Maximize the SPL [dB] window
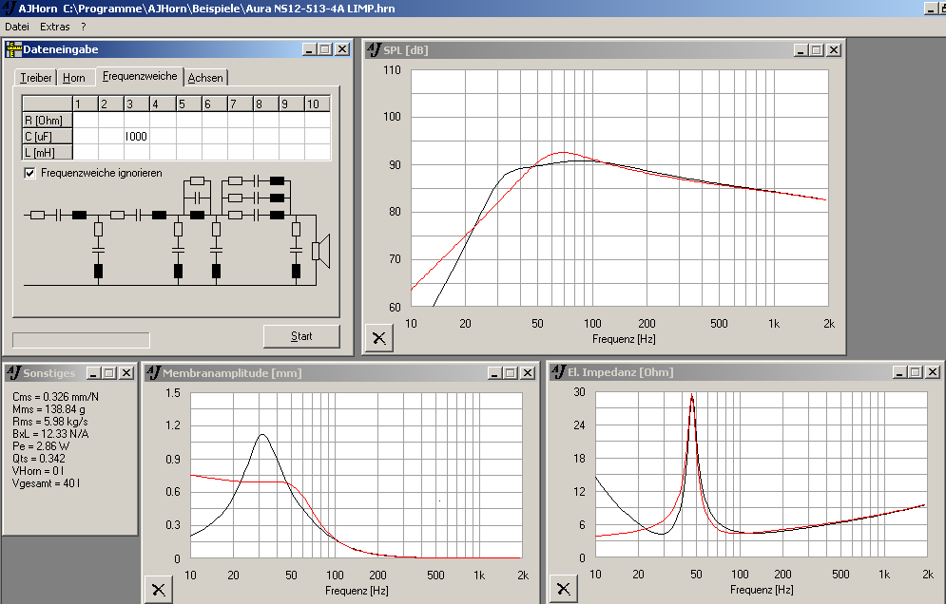 (x=818, y=50)
